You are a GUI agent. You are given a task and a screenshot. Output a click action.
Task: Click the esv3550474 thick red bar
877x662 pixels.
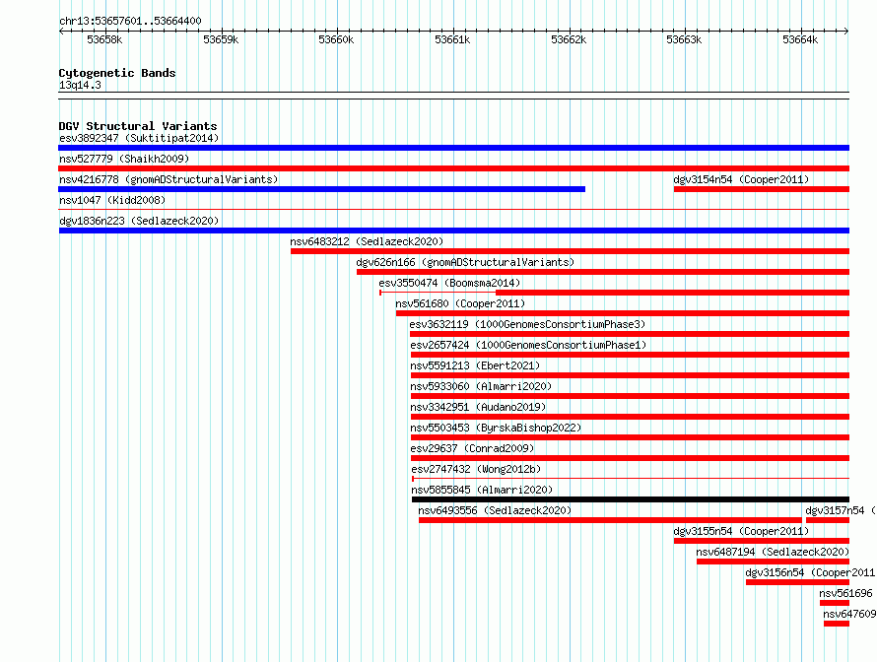(672, 293)
